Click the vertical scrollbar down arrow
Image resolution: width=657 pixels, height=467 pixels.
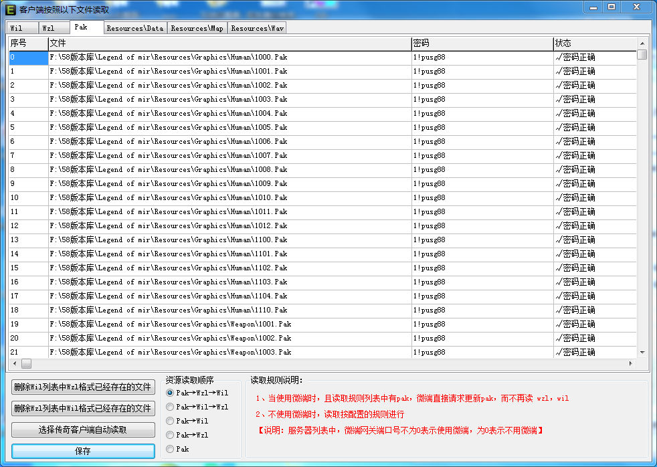click(x=642, y=352)
